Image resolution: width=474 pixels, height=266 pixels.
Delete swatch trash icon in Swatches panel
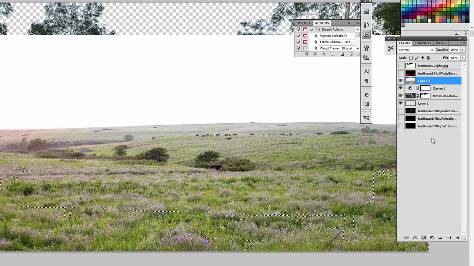[x=465, y=33]
